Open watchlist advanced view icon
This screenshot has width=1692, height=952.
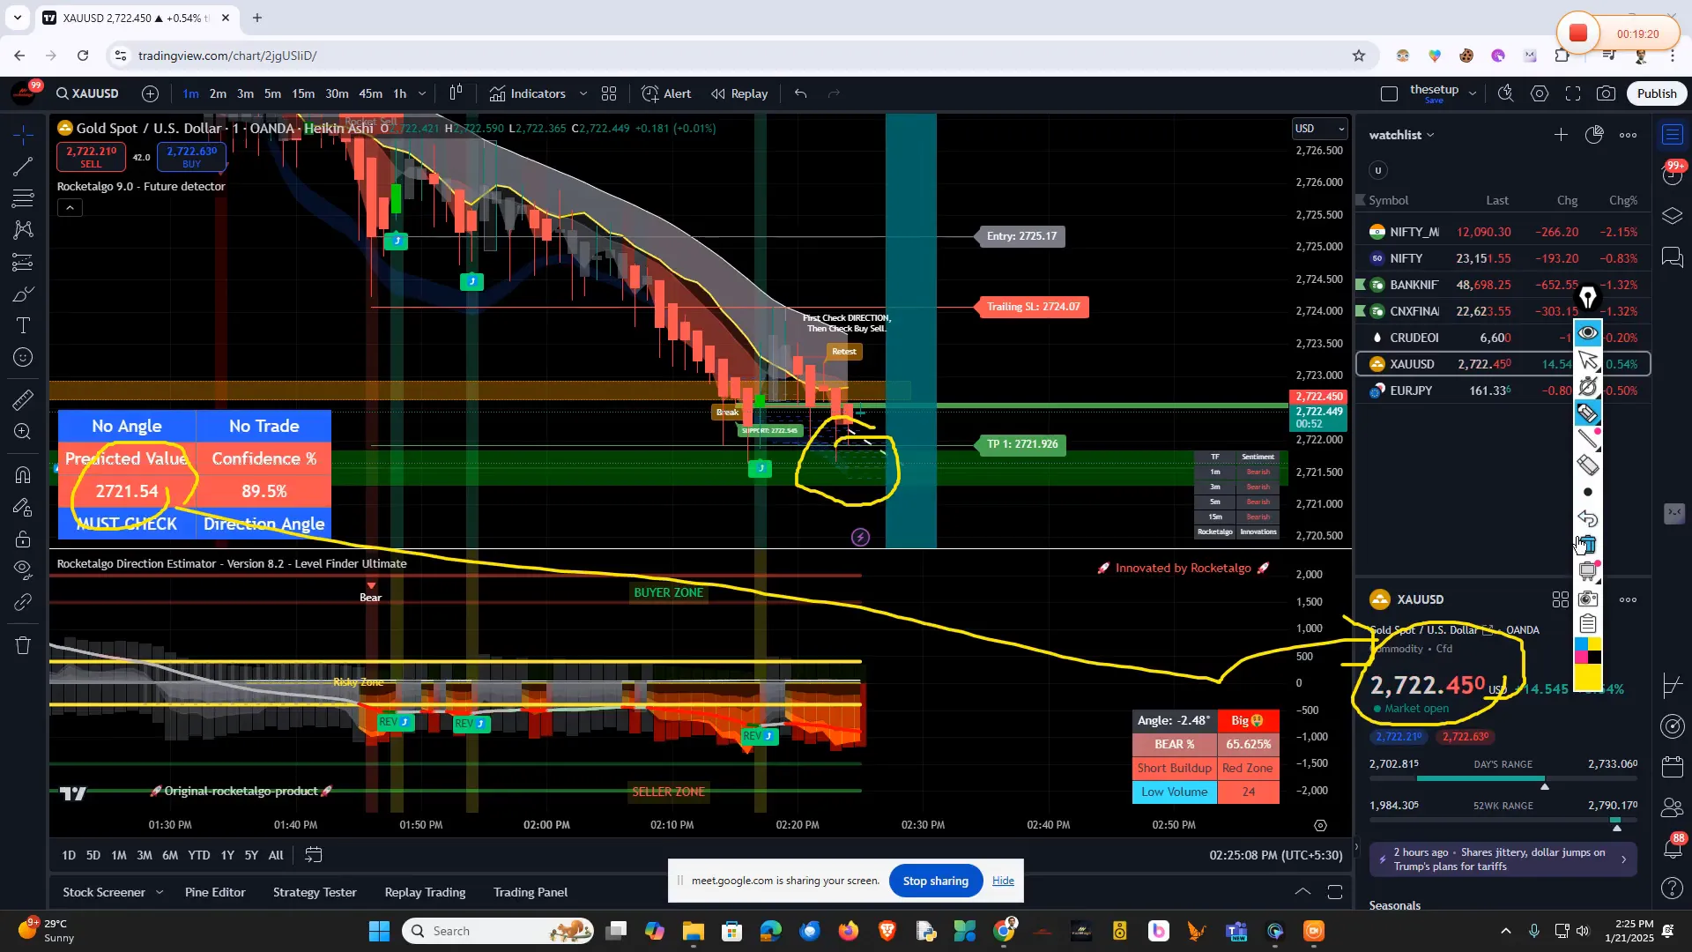coord(1594,135)
